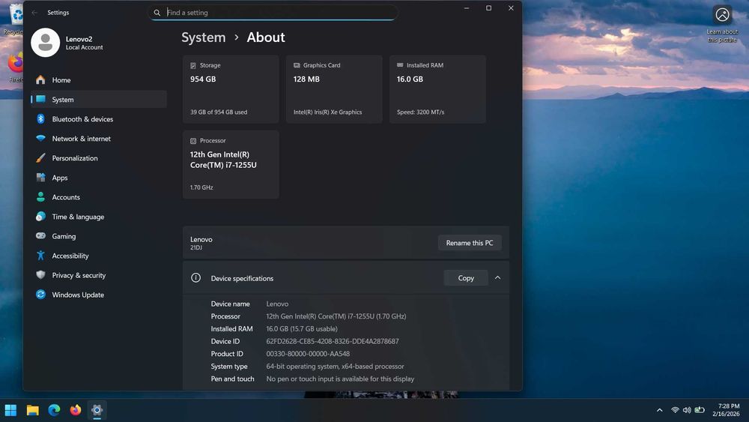The image size is (749, 422).
Task: Open the Home settings page icon
Action: pyautogui.click(x=40, y=79)
